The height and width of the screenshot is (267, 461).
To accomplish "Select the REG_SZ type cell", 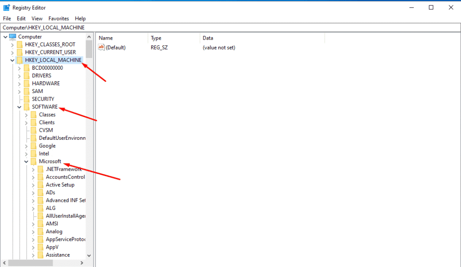I will (x=159, y=48).
